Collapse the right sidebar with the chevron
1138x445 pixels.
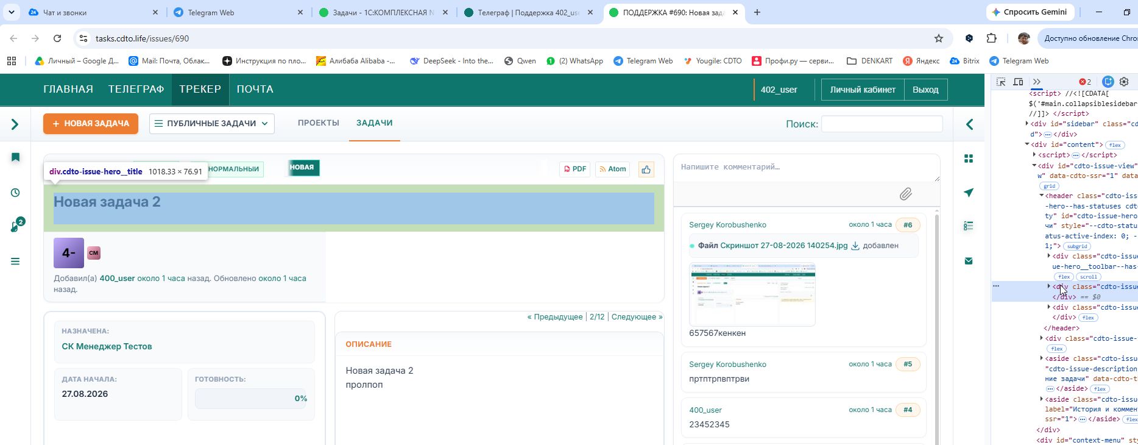pos(969,124)
